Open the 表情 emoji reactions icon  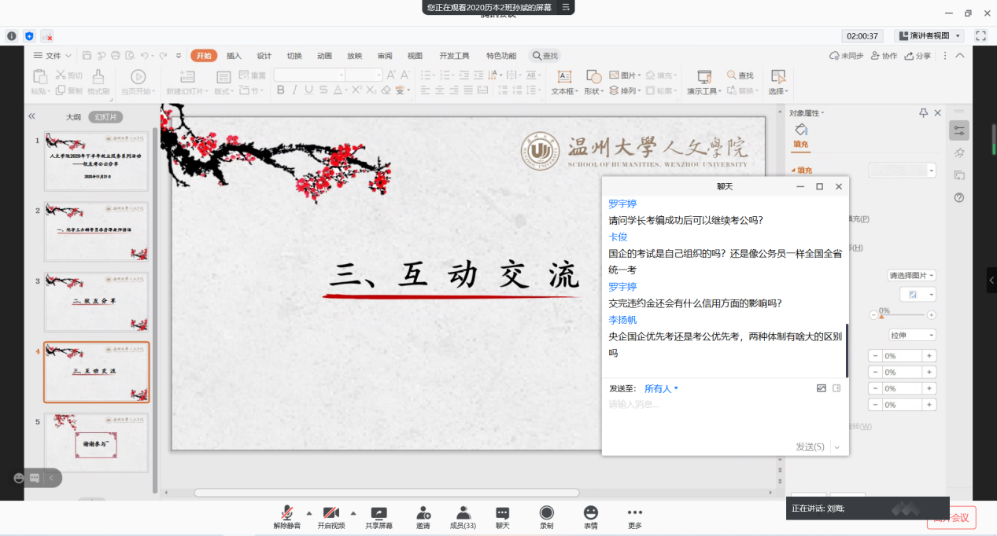(x=590, y=512)
